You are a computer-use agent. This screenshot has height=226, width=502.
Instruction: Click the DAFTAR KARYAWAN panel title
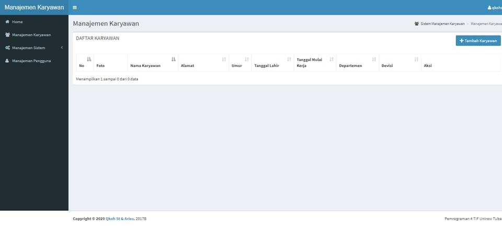coord(97,38)
